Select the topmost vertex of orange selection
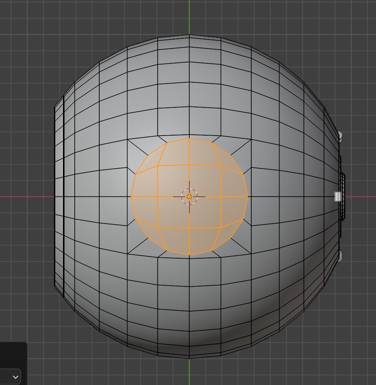Image resolution: width=376 pixels, height=385 pixels. pos(189,138)
